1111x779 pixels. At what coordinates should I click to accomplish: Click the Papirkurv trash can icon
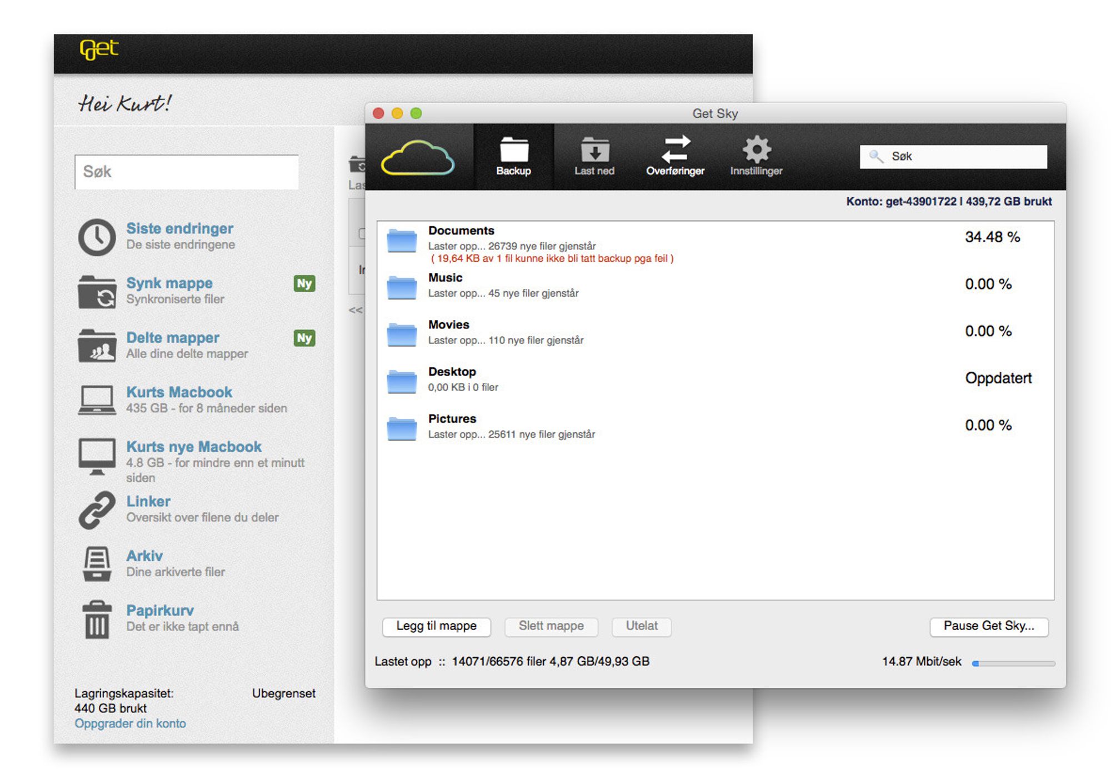pos(97,620)
